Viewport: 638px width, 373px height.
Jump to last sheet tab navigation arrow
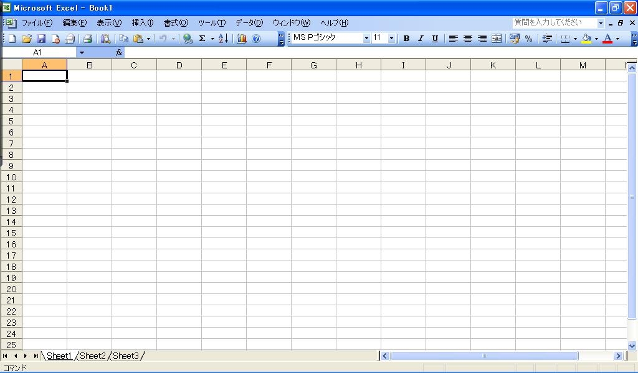pos(36,356)
